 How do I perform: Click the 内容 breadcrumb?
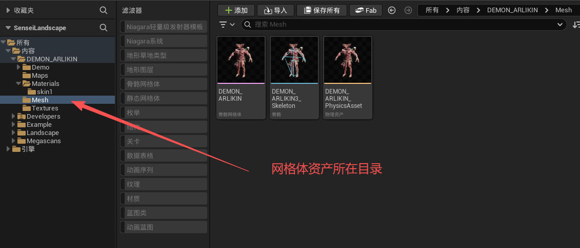pyautogui.click(x=463, y=10)
